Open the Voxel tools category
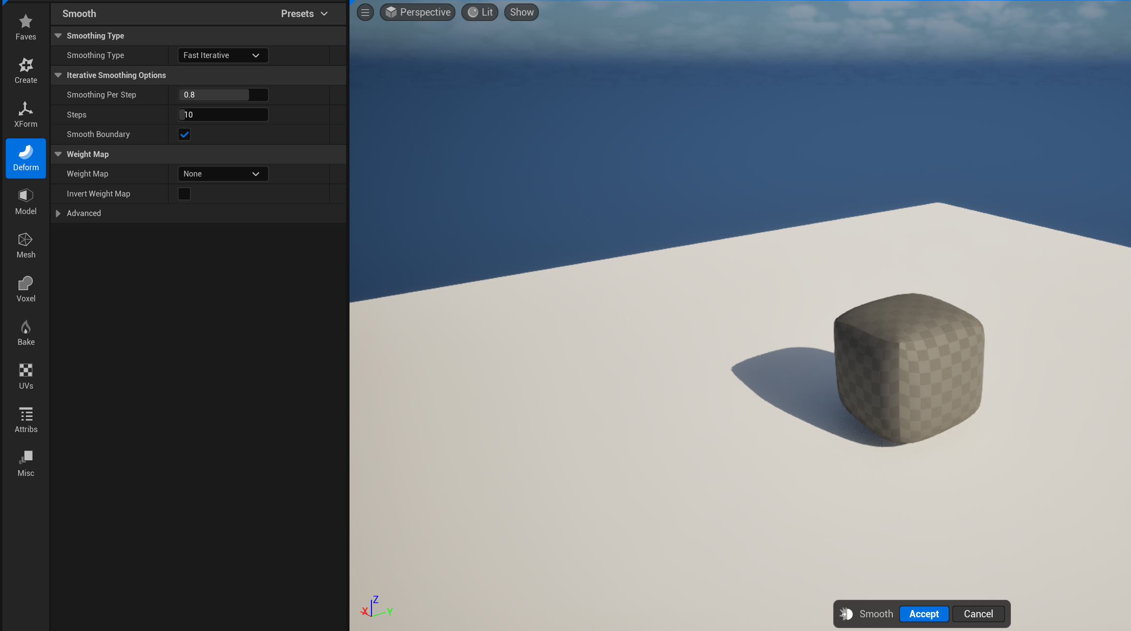Viewport: 1131px width, 631px height. (25, 289)
